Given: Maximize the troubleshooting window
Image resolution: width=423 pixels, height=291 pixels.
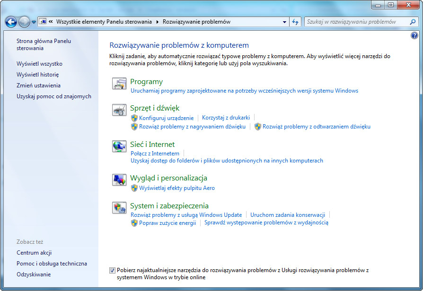Looking at the screenshot, I should coord(391,5).
